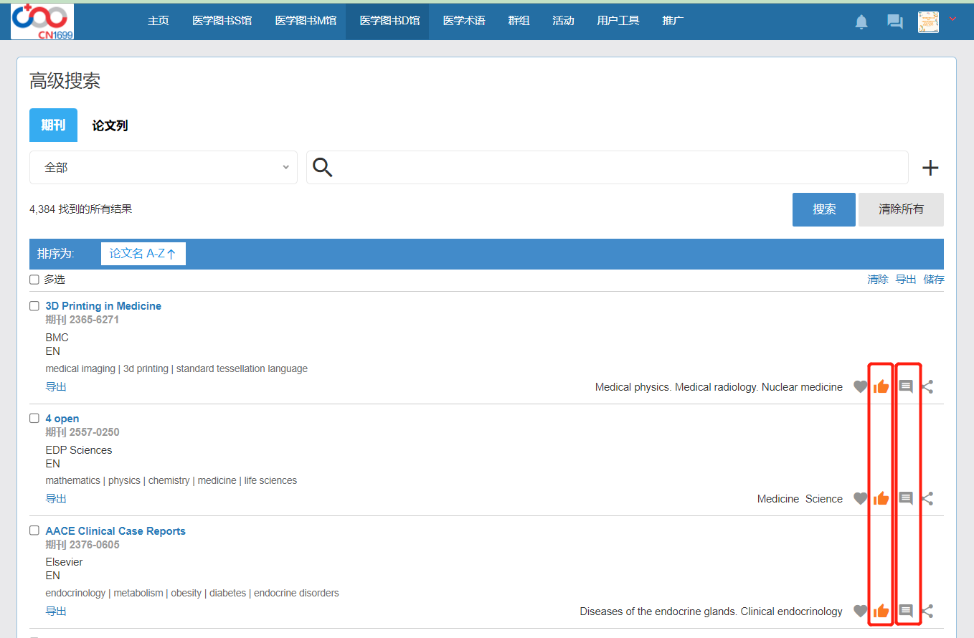
Task: Expand the user menu red chevron
Action: [x=952, y=19]
